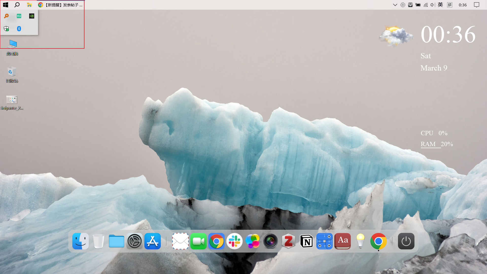The width and height of the screenshot is (487, 274).
Task: Check the battery status tray icon
Action: 418,5
